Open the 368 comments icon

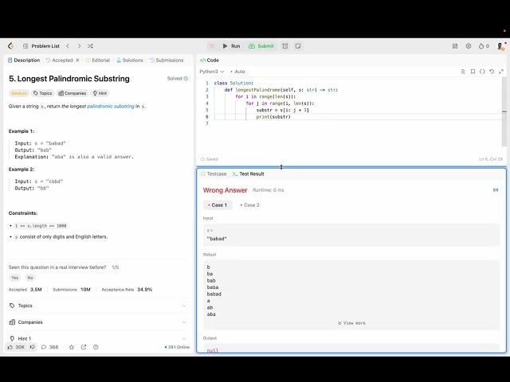[x=49, y=347]
